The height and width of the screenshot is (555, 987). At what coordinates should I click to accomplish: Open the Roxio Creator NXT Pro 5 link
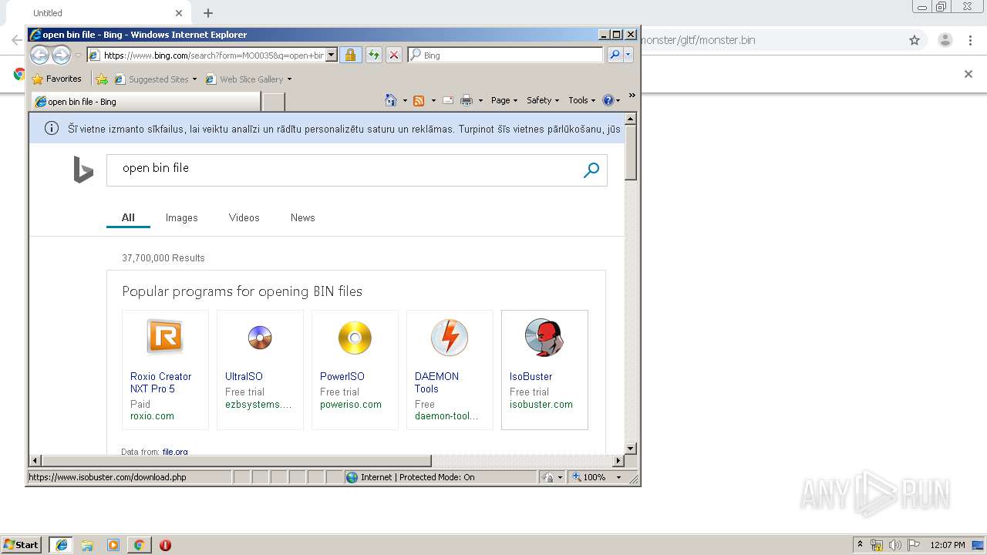tap(160, 382)
